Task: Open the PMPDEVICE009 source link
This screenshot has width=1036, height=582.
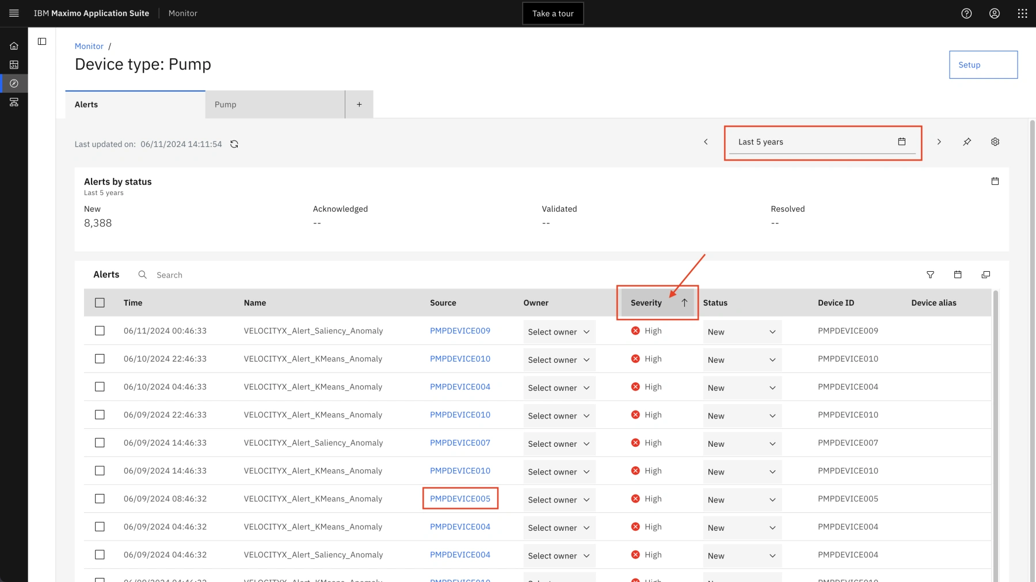Action: [460, 330]
